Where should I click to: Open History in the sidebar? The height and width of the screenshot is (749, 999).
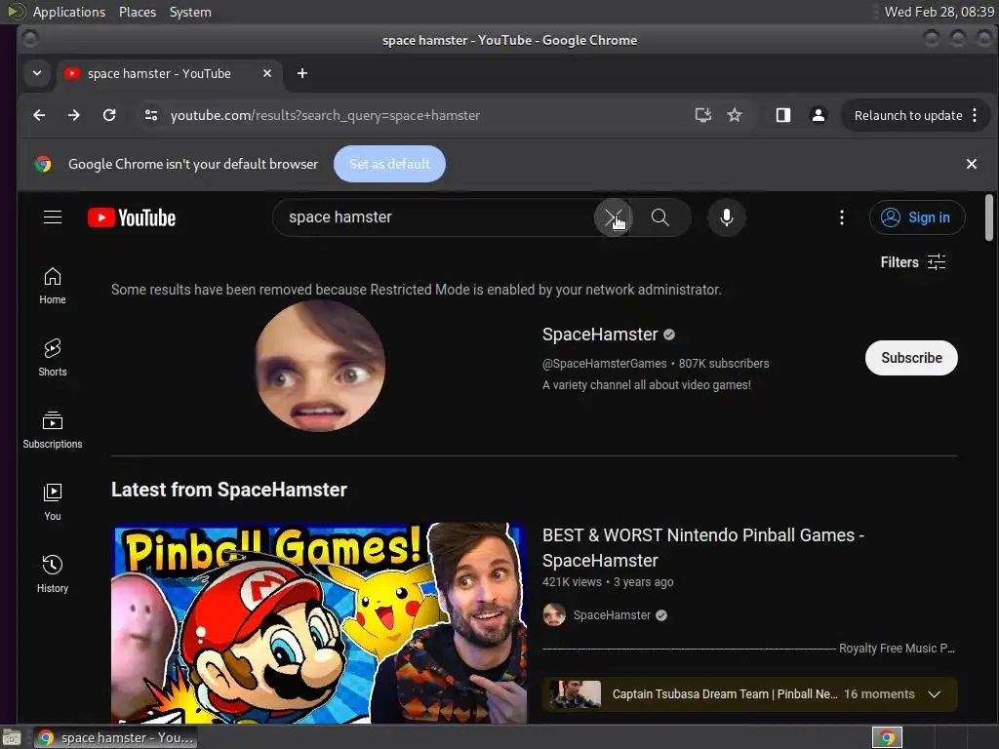[x=53, y=573]
